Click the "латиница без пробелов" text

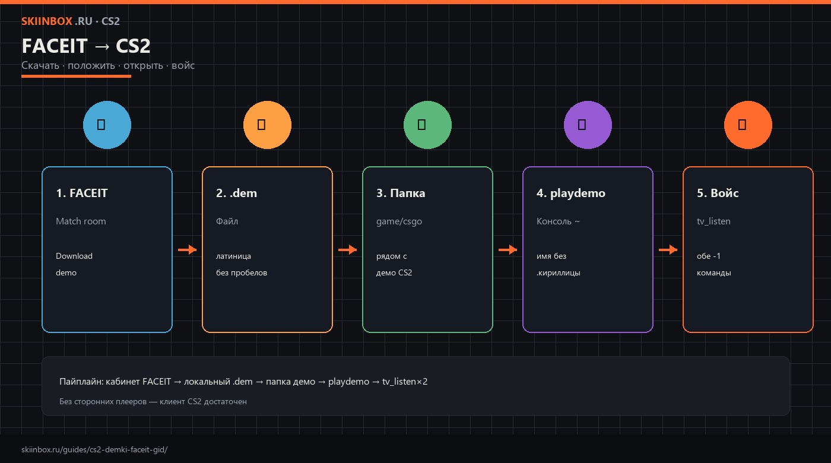coord(242,264)
